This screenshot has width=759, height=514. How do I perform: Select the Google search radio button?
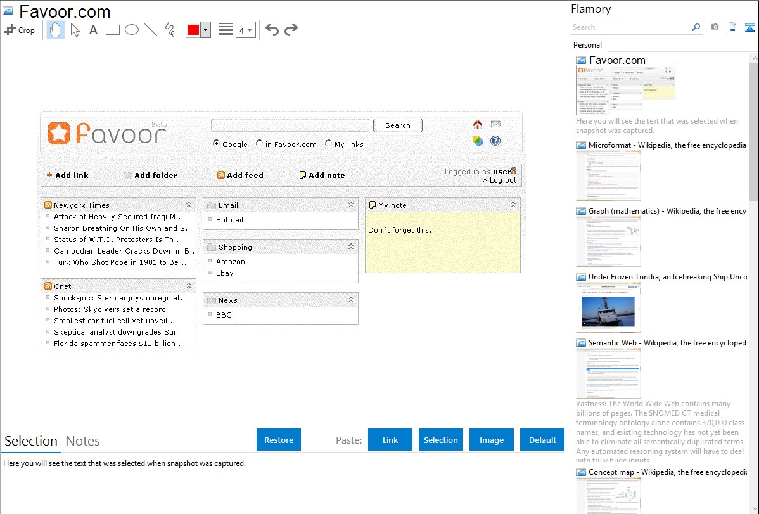216,143
